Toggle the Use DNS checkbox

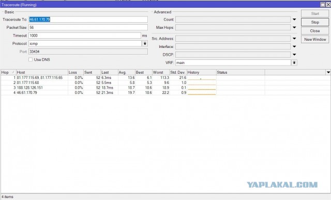coord(31,59)
